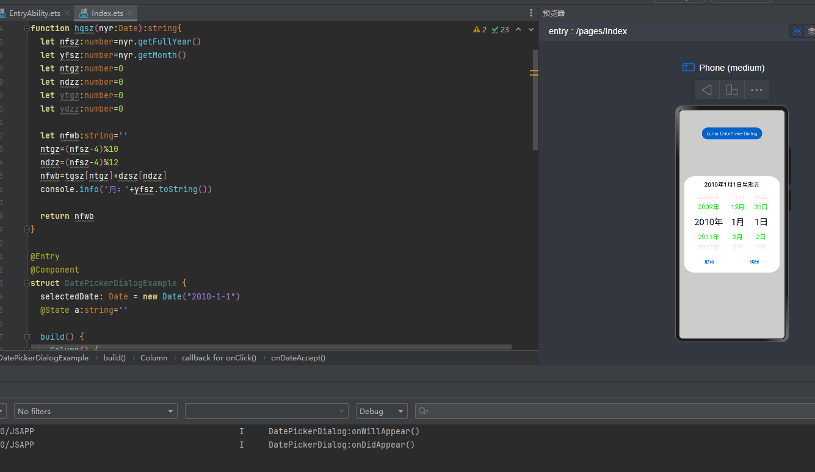Select 2011年 in the year wheel
Screen dimensions: 815x472
point(709,237)
